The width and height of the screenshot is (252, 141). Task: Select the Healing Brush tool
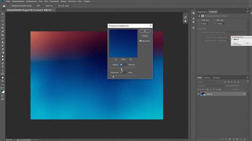[3, 35]
